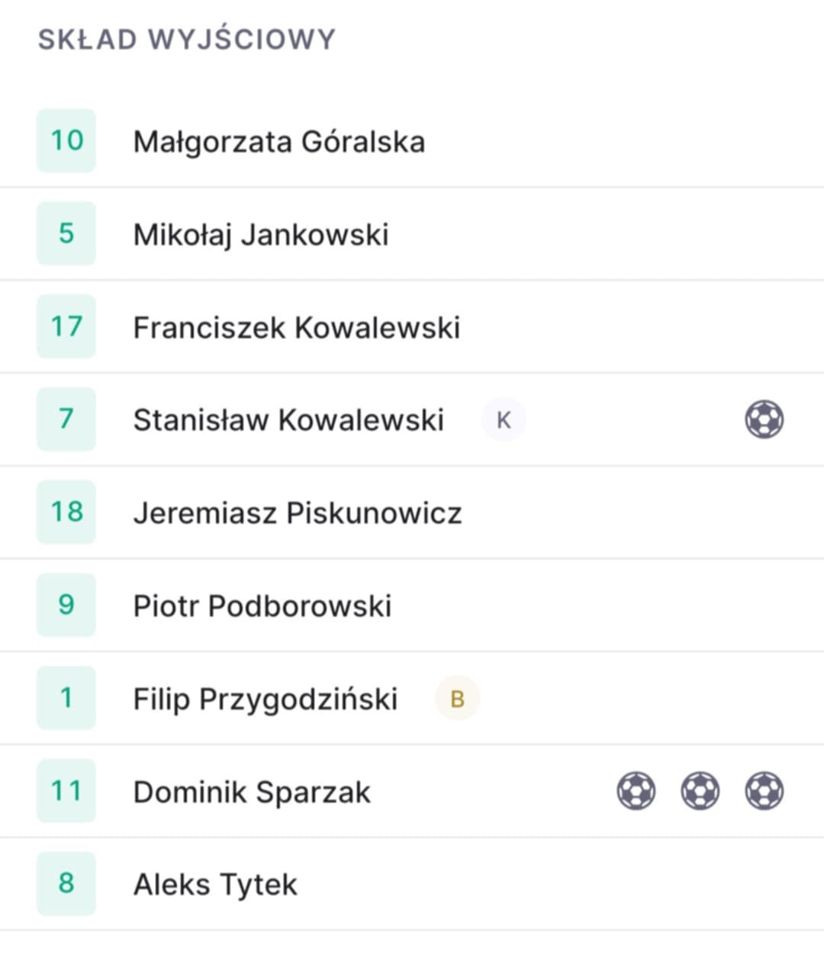Viewport: 824px width, 957px height.
Task: Open player Małgorzata Góralska
Action: (412, 141)
